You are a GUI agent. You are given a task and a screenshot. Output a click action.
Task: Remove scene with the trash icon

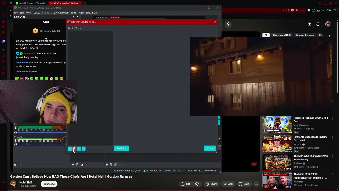click(77, 165)
